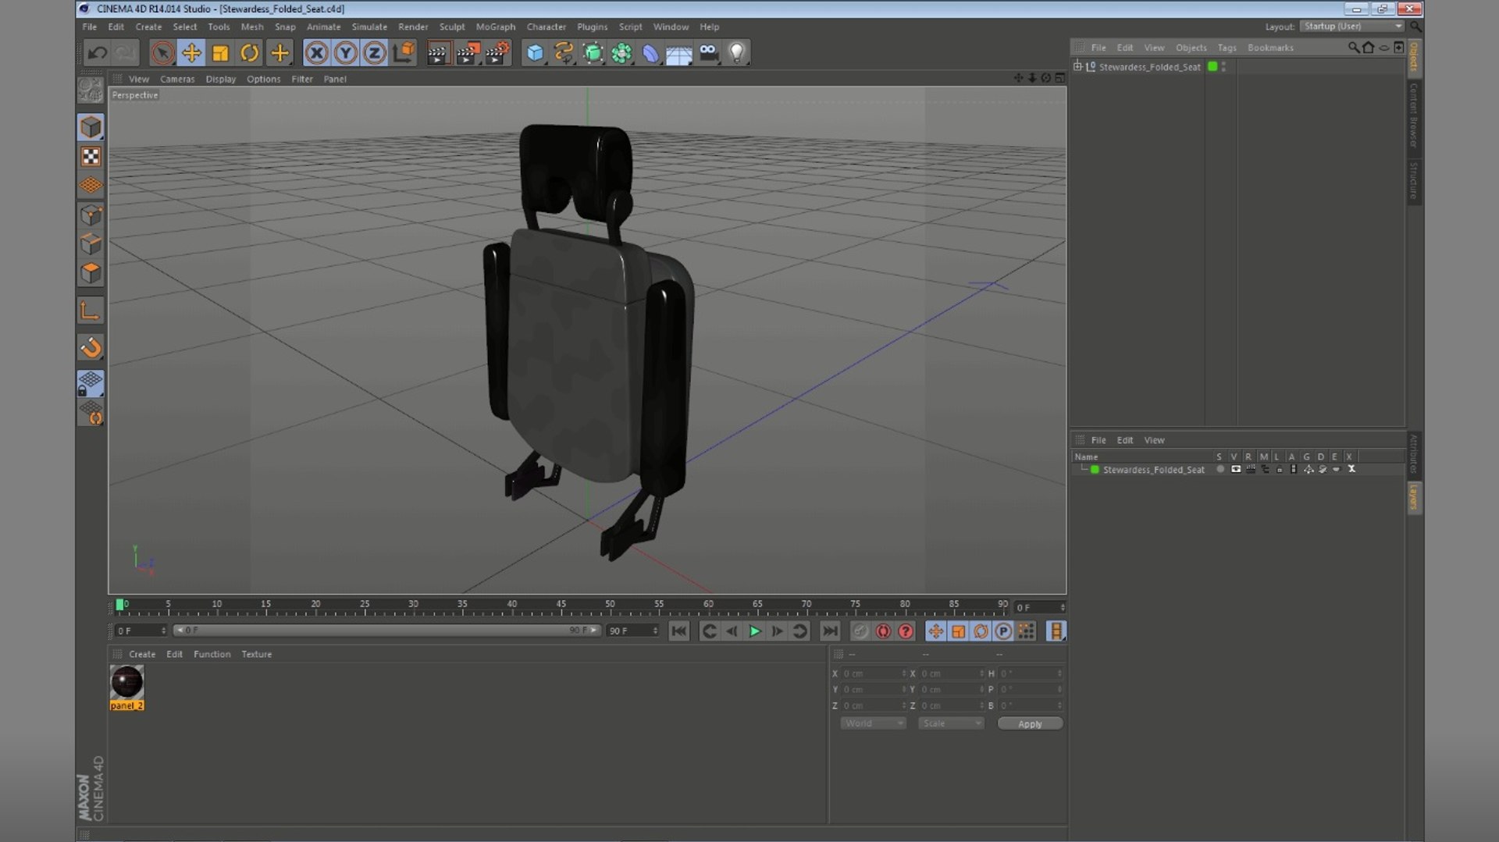Render to Picture Viewer

468,53
